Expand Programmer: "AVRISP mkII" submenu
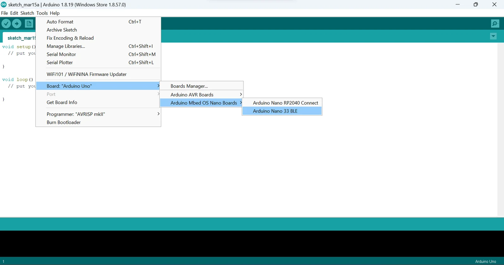Screen dimensions: 504x265 (98, 114)
